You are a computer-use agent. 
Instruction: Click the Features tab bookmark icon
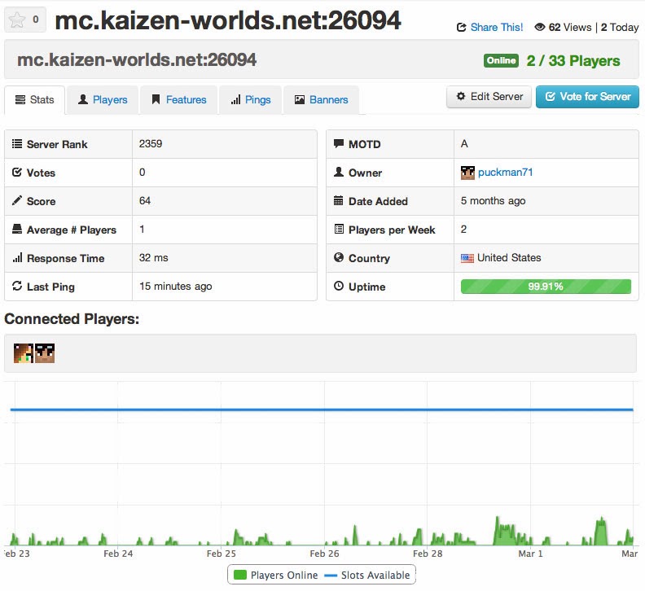click(x=156, y=99)
